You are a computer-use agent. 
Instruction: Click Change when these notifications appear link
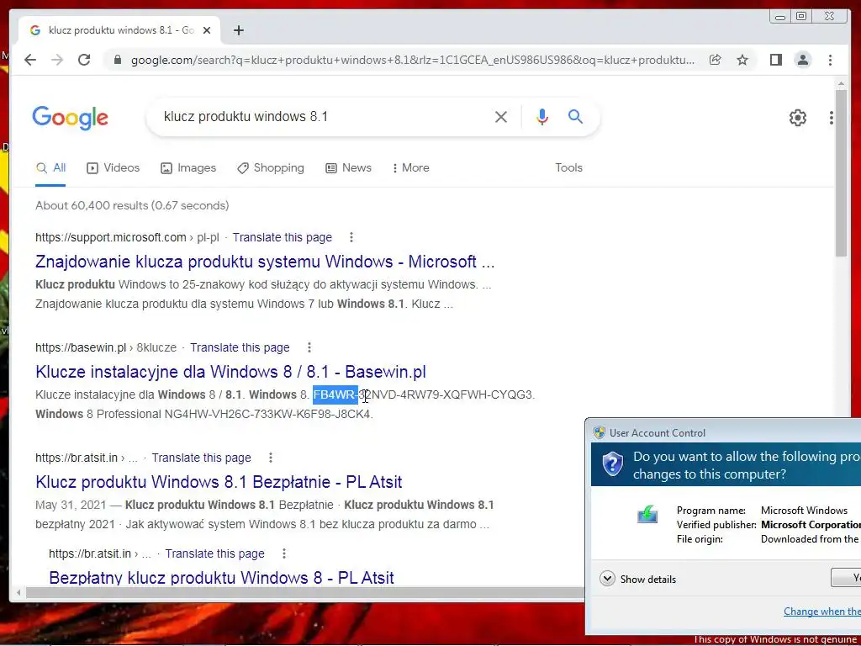[x=822, y=612]
